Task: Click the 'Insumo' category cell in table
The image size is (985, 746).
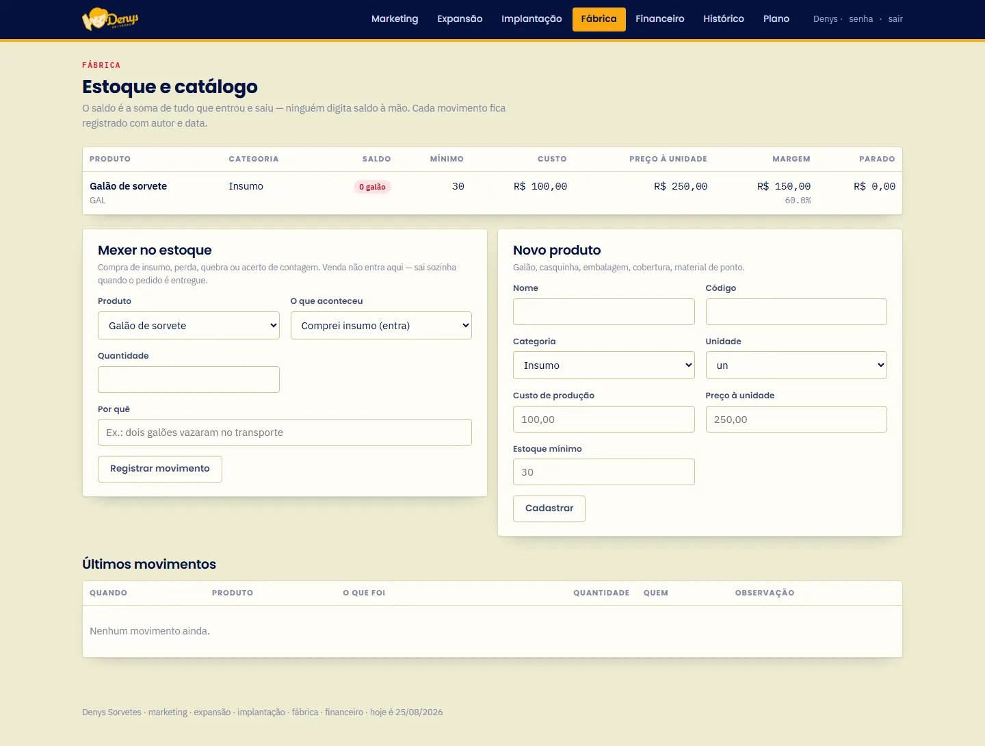Action: (246, 186)
